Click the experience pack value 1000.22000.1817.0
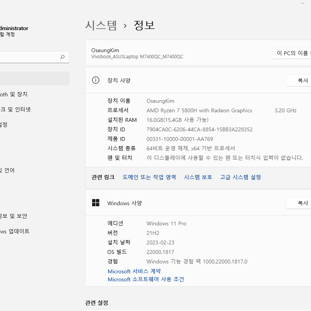The width and height of the screenshot is (311, 311). tap(225, 262)
